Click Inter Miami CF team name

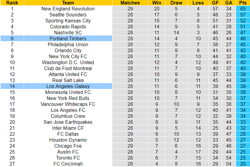[68, 128]
